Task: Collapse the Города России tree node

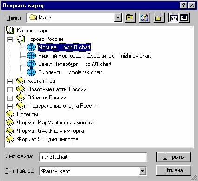Action: click(x=10, y=39)
